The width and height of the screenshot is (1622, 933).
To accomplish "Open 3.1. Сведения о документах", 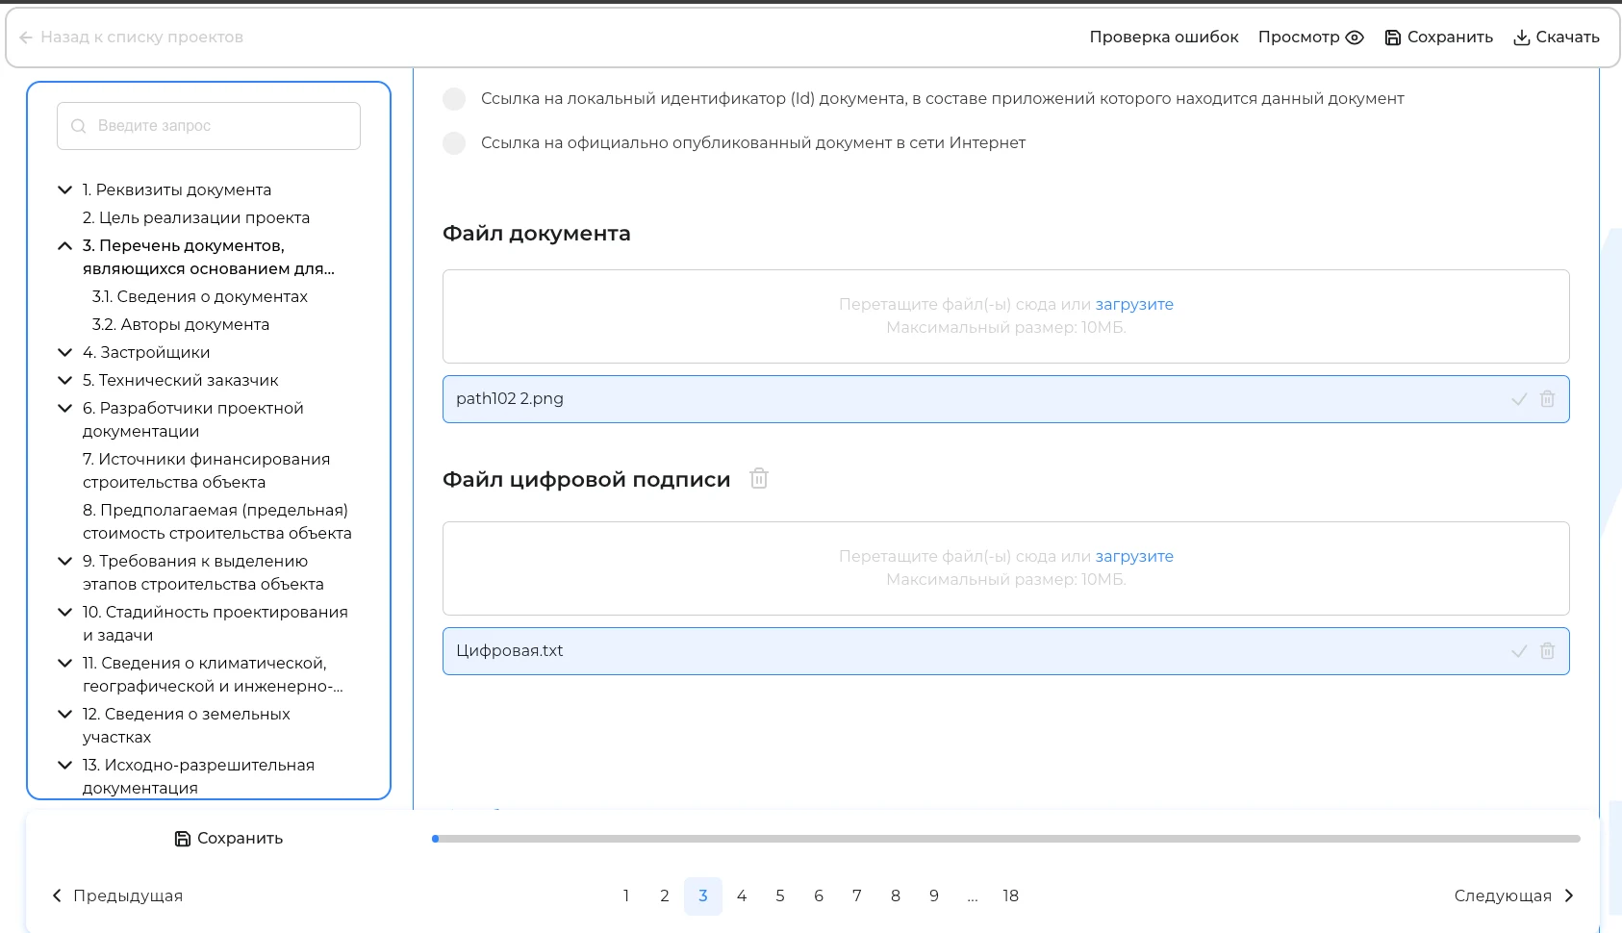I will [x=200, y=297].
